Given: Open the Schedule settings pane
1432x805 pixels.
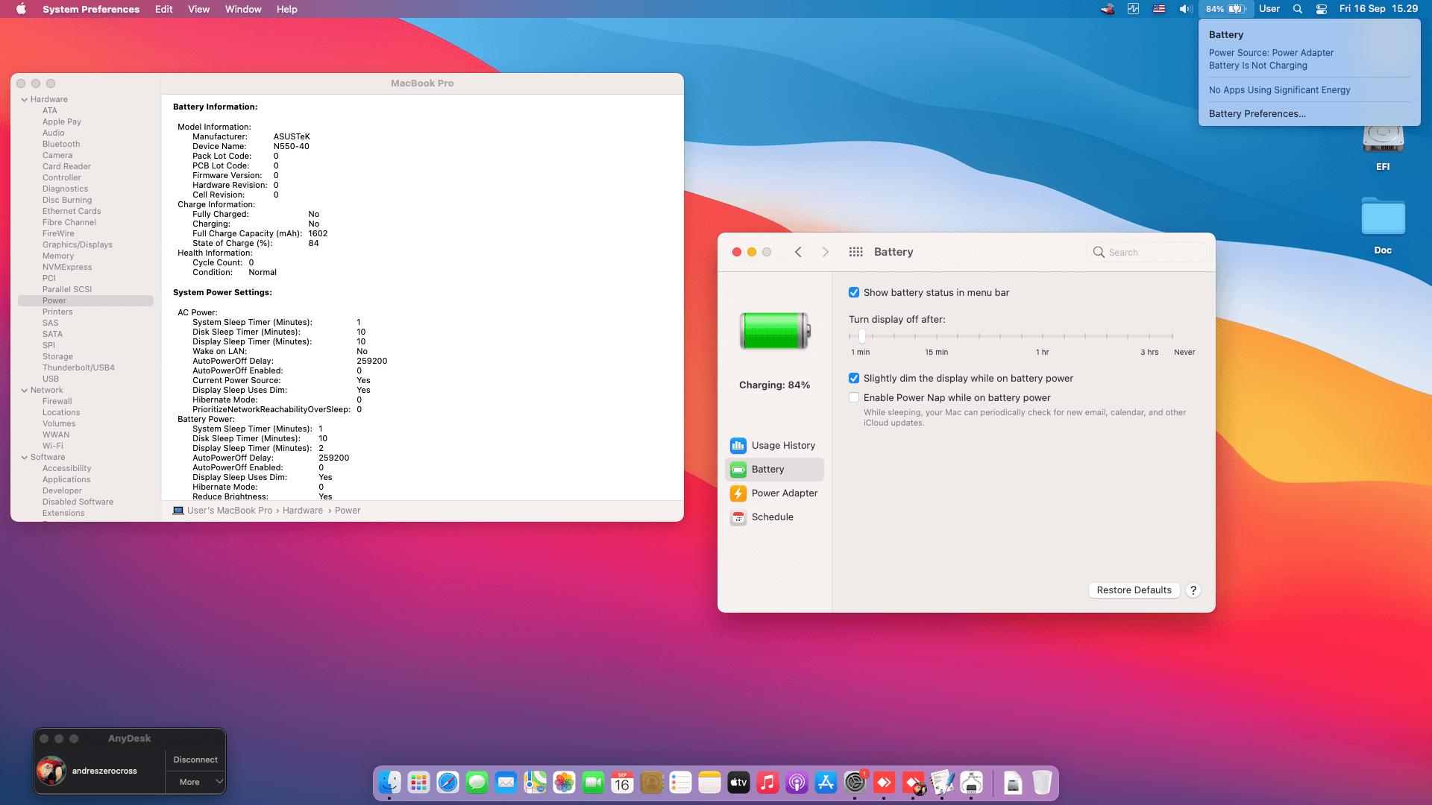Looking at the screenshot, I should 772,517.
